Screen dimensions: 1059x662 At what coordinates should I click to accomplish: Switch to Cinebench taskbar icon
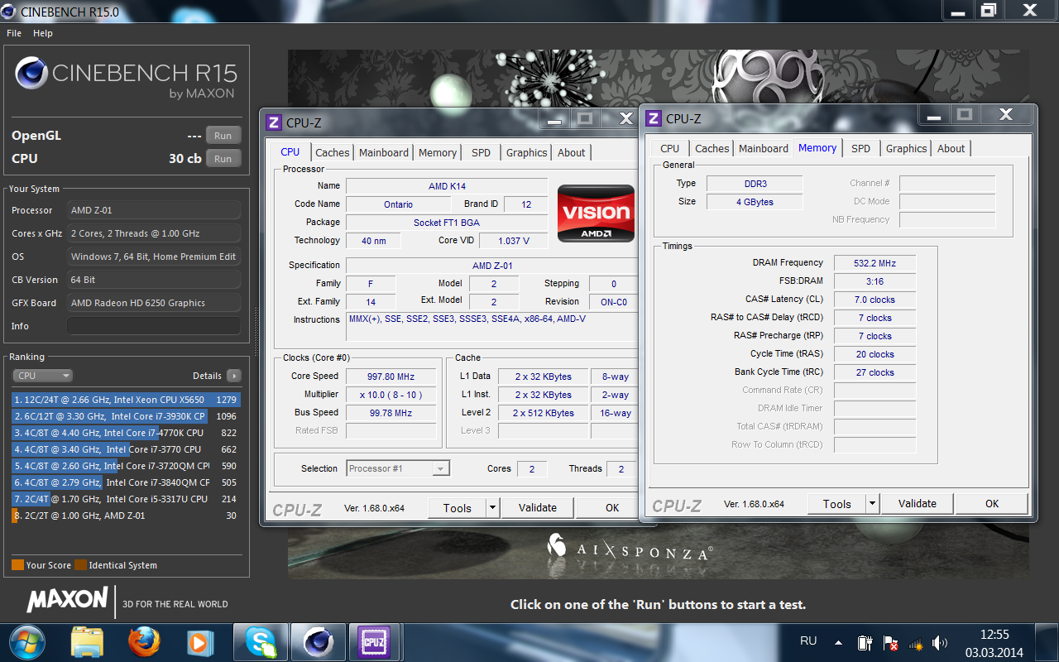319,642
